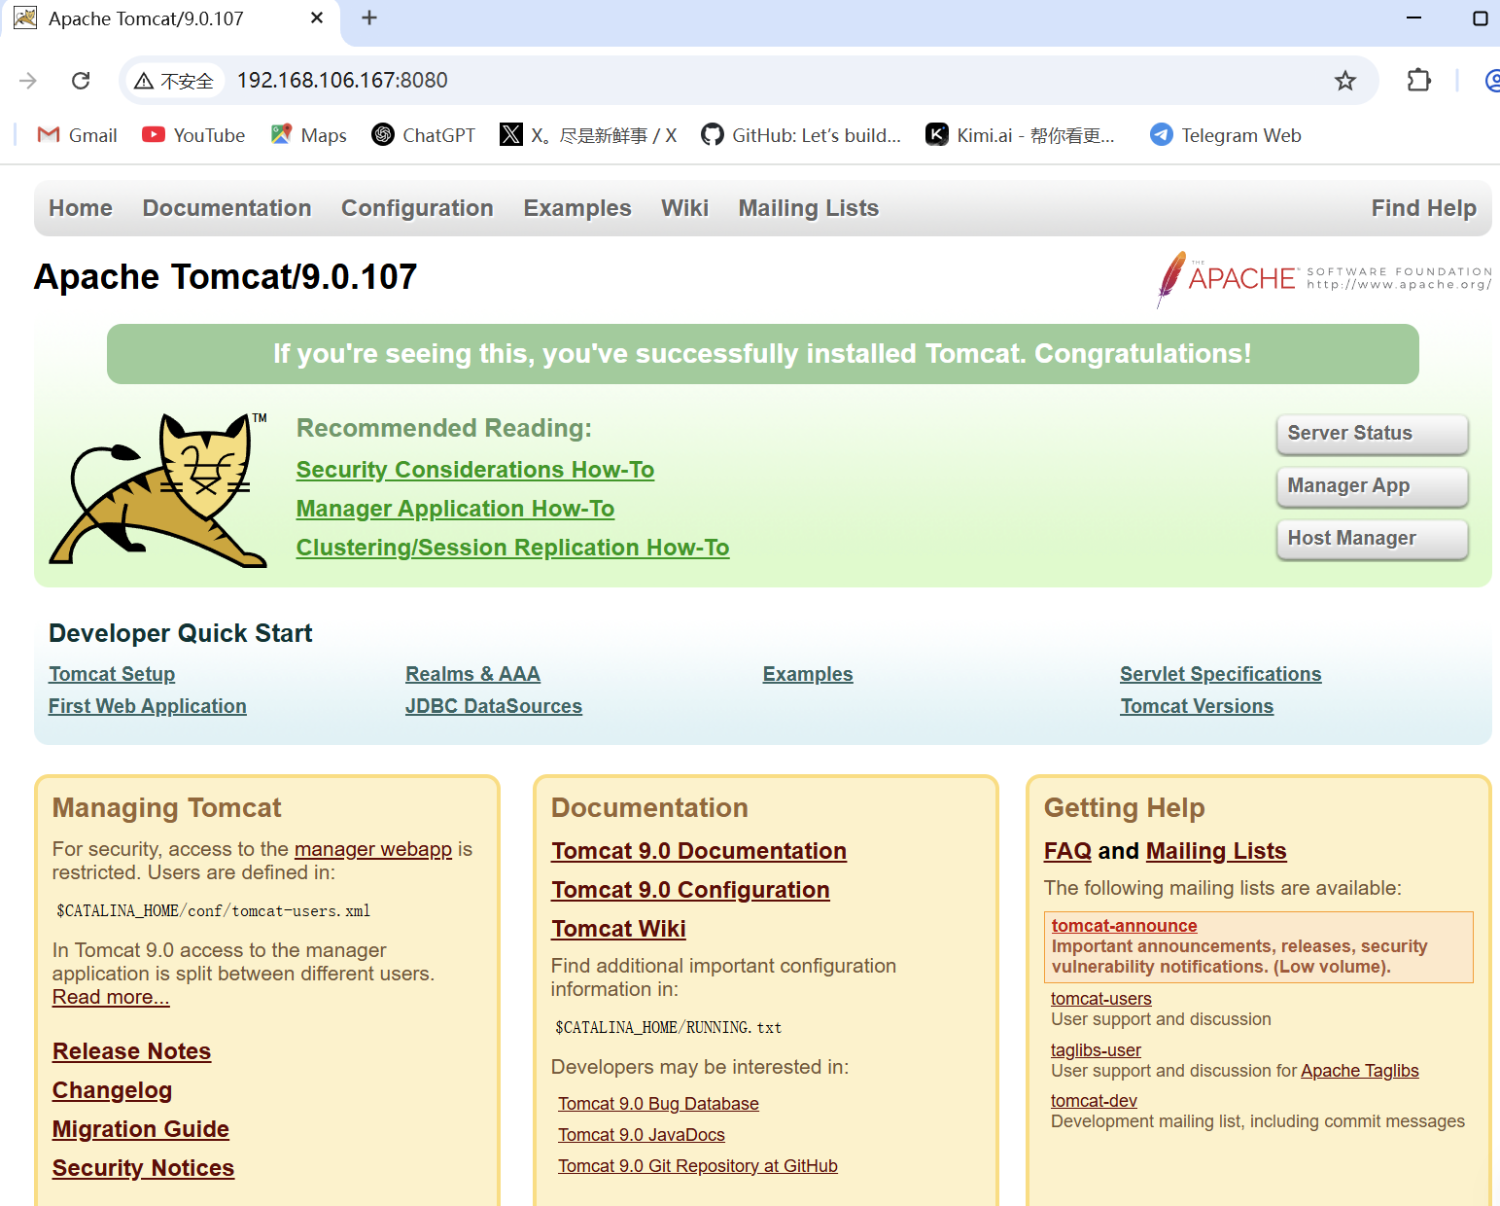This screenshot has height=1206, width=1500.
Task: Open the Realms & AAA link
Action: [472, 674]
